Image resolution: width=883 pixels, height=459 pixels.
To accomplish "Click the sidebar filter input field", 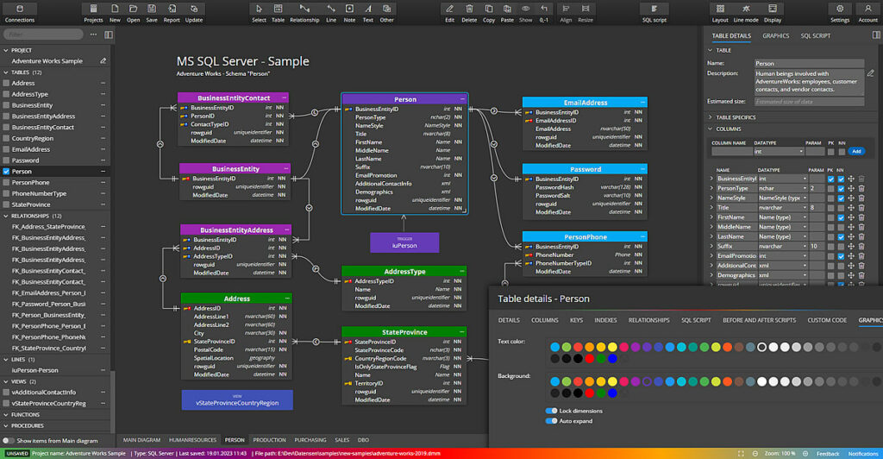I will (43, 35).
